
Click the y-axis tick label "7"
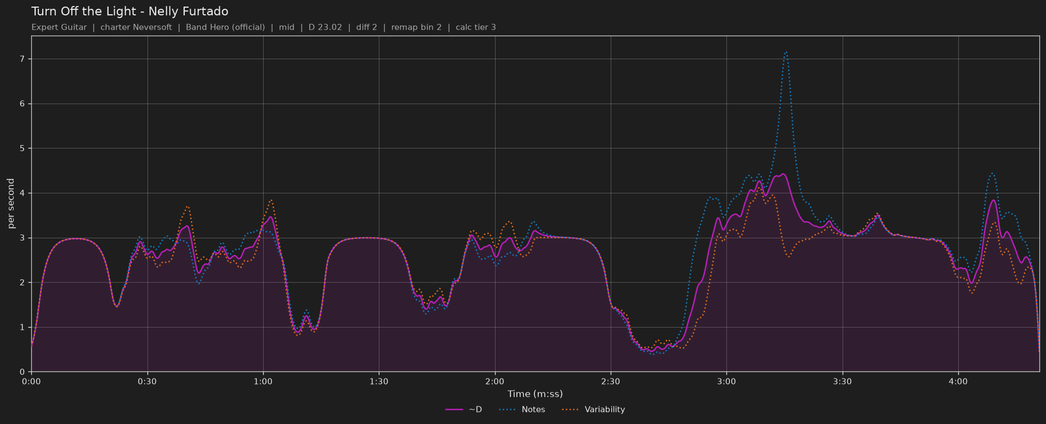coord(23,59)
